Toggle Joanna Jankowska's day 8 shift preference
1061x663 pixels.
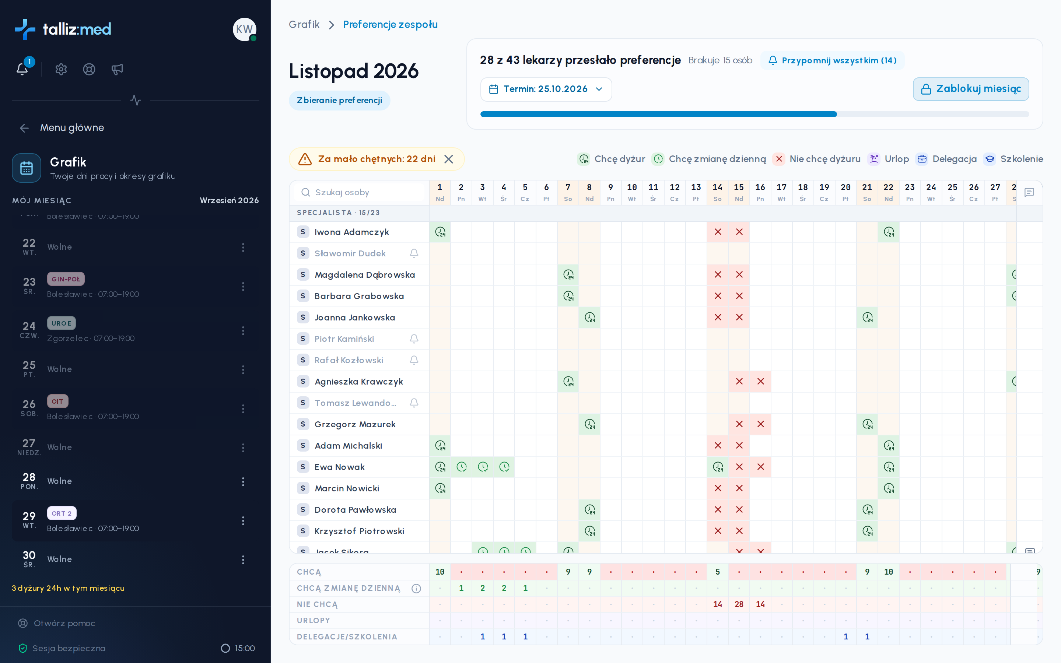point(590,318)
